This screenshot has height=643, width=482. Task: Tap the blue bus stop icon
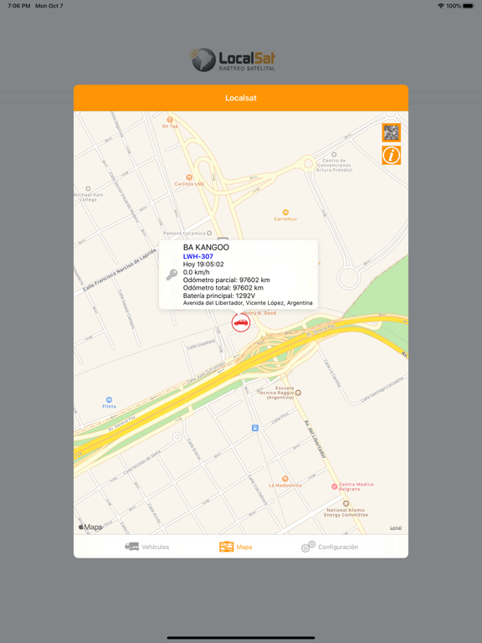point(255,428)
